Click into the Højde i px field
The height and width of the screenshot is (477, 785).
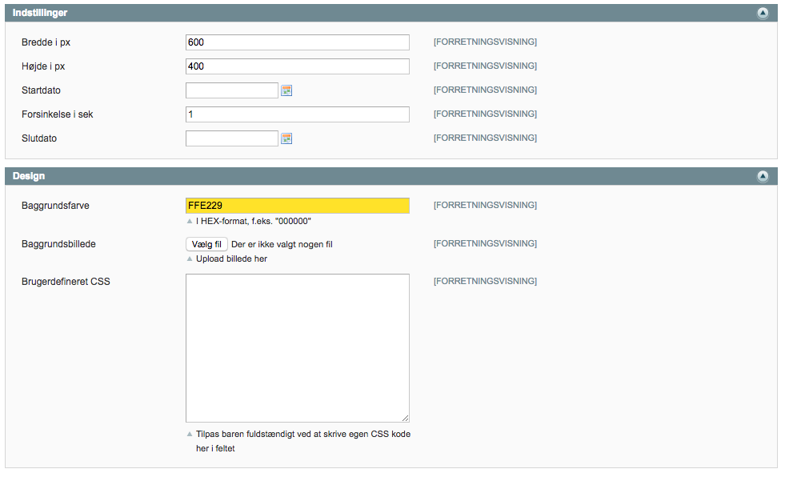pyautogui.click(x=297, y=66)
